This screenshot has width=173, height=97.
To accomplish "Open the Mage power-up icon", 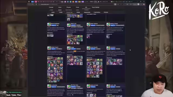I will pyautogui.click(x=69, y=48).
